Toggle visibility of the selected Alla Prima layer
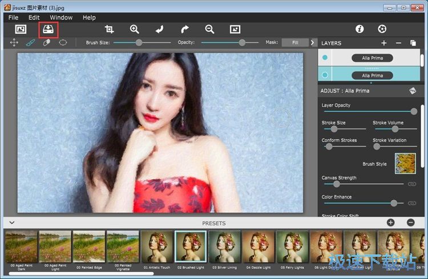 click(x=325, y=75)
